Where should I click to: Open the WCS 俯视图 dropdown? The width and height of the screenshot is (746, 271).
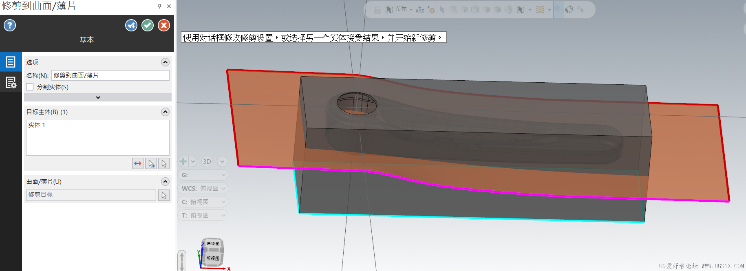click(x=203, y=188)
